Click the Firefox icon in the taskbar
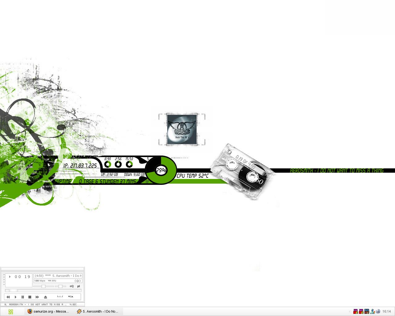395x316 pixels. 30,311
